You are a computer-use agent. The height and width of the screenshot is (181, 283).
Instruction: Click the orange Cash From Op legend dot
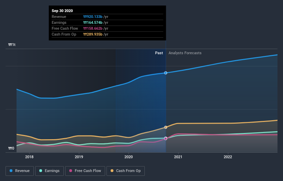pyautogui.click(x=112, y=171)
